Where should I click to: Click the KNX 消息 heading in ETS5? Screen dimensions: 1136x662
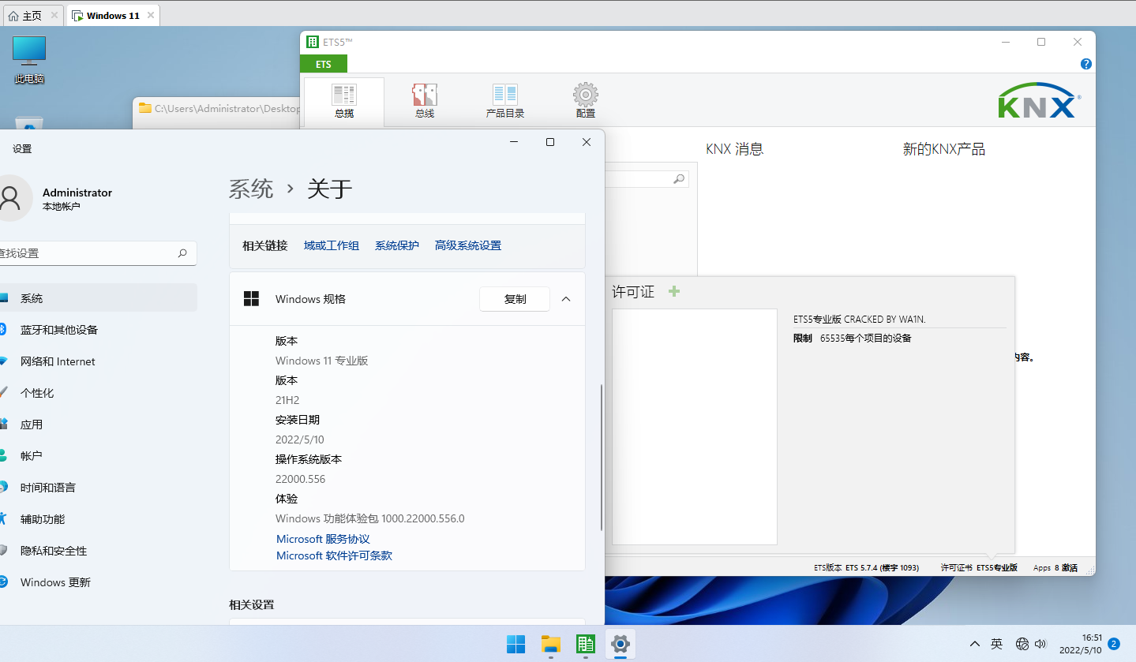[735, 149]
